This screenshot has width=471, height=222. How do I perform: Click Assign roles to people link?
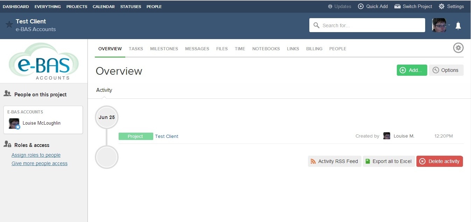coord(36,155)
